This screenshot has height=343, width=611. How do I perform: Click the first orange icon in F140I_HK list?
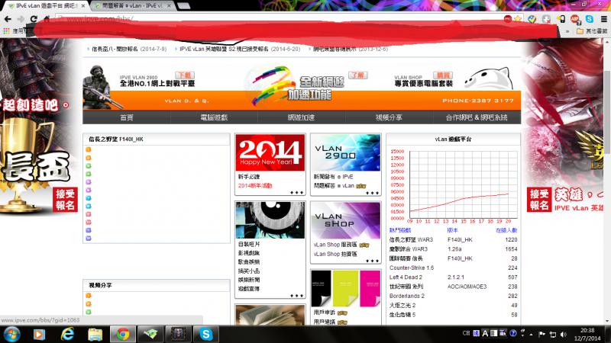click(x=89, y=149)
